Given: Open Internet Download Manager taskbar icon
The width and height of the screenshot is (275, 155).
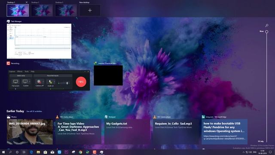Looking at the screenshot, I should [88, 152].
